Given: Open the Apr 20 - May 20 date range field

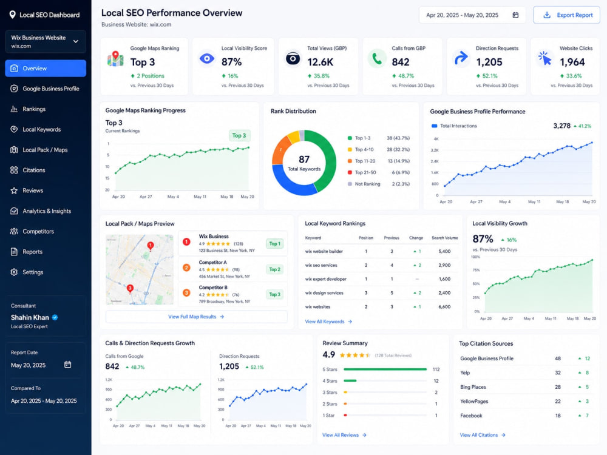Looking at the screenshot, I should pyautogui.click(x=472, y=15).
